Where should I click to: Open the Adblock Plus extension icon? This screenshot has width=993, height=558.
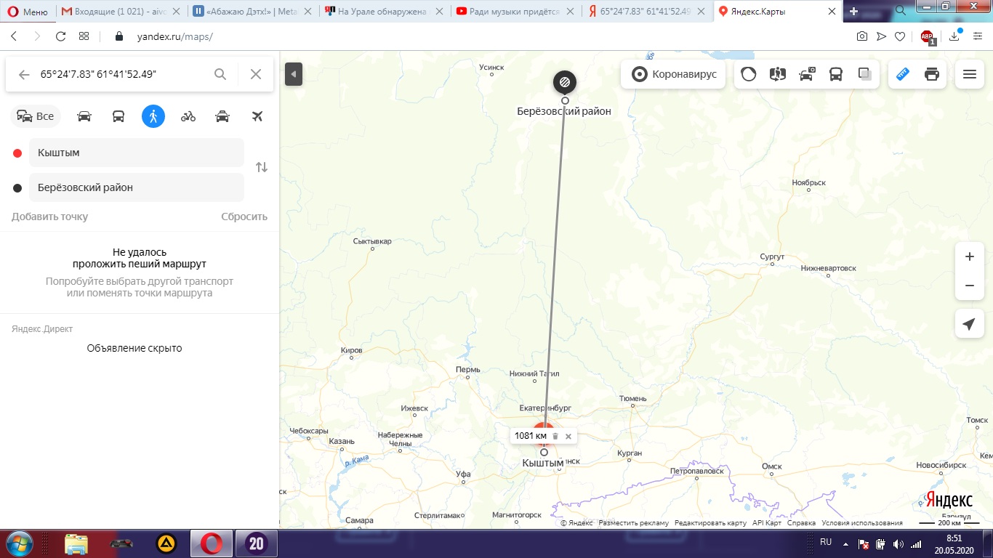928,36
